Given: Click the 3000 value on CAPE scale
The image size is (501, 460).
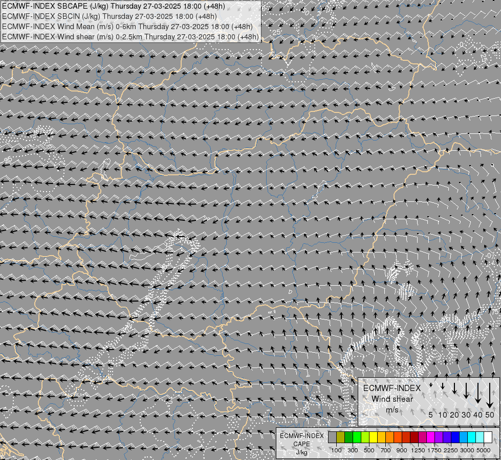Looking at the screenshot, I should [467, 450].
